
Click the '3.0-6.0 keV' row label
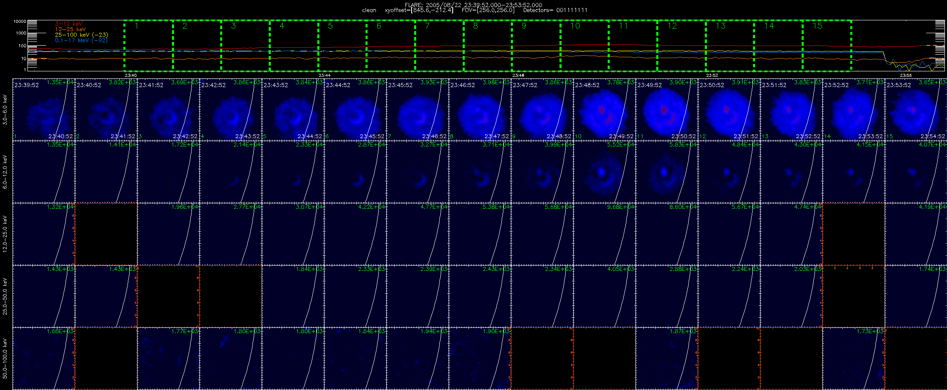5,110
